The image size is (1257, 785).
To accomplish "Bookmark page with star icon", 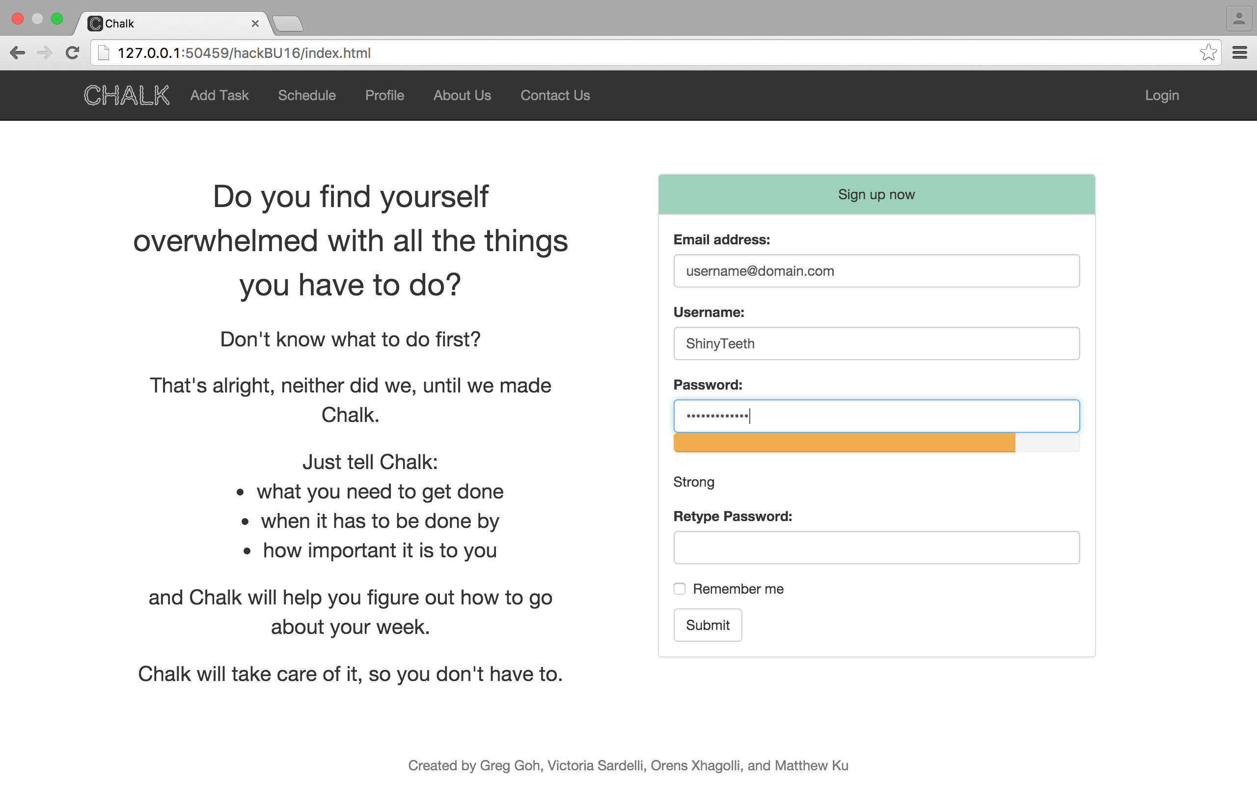I will (1208, 53).
